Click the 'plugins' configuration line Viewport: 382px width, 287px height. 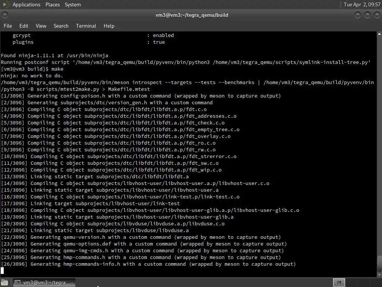point(89,42)
